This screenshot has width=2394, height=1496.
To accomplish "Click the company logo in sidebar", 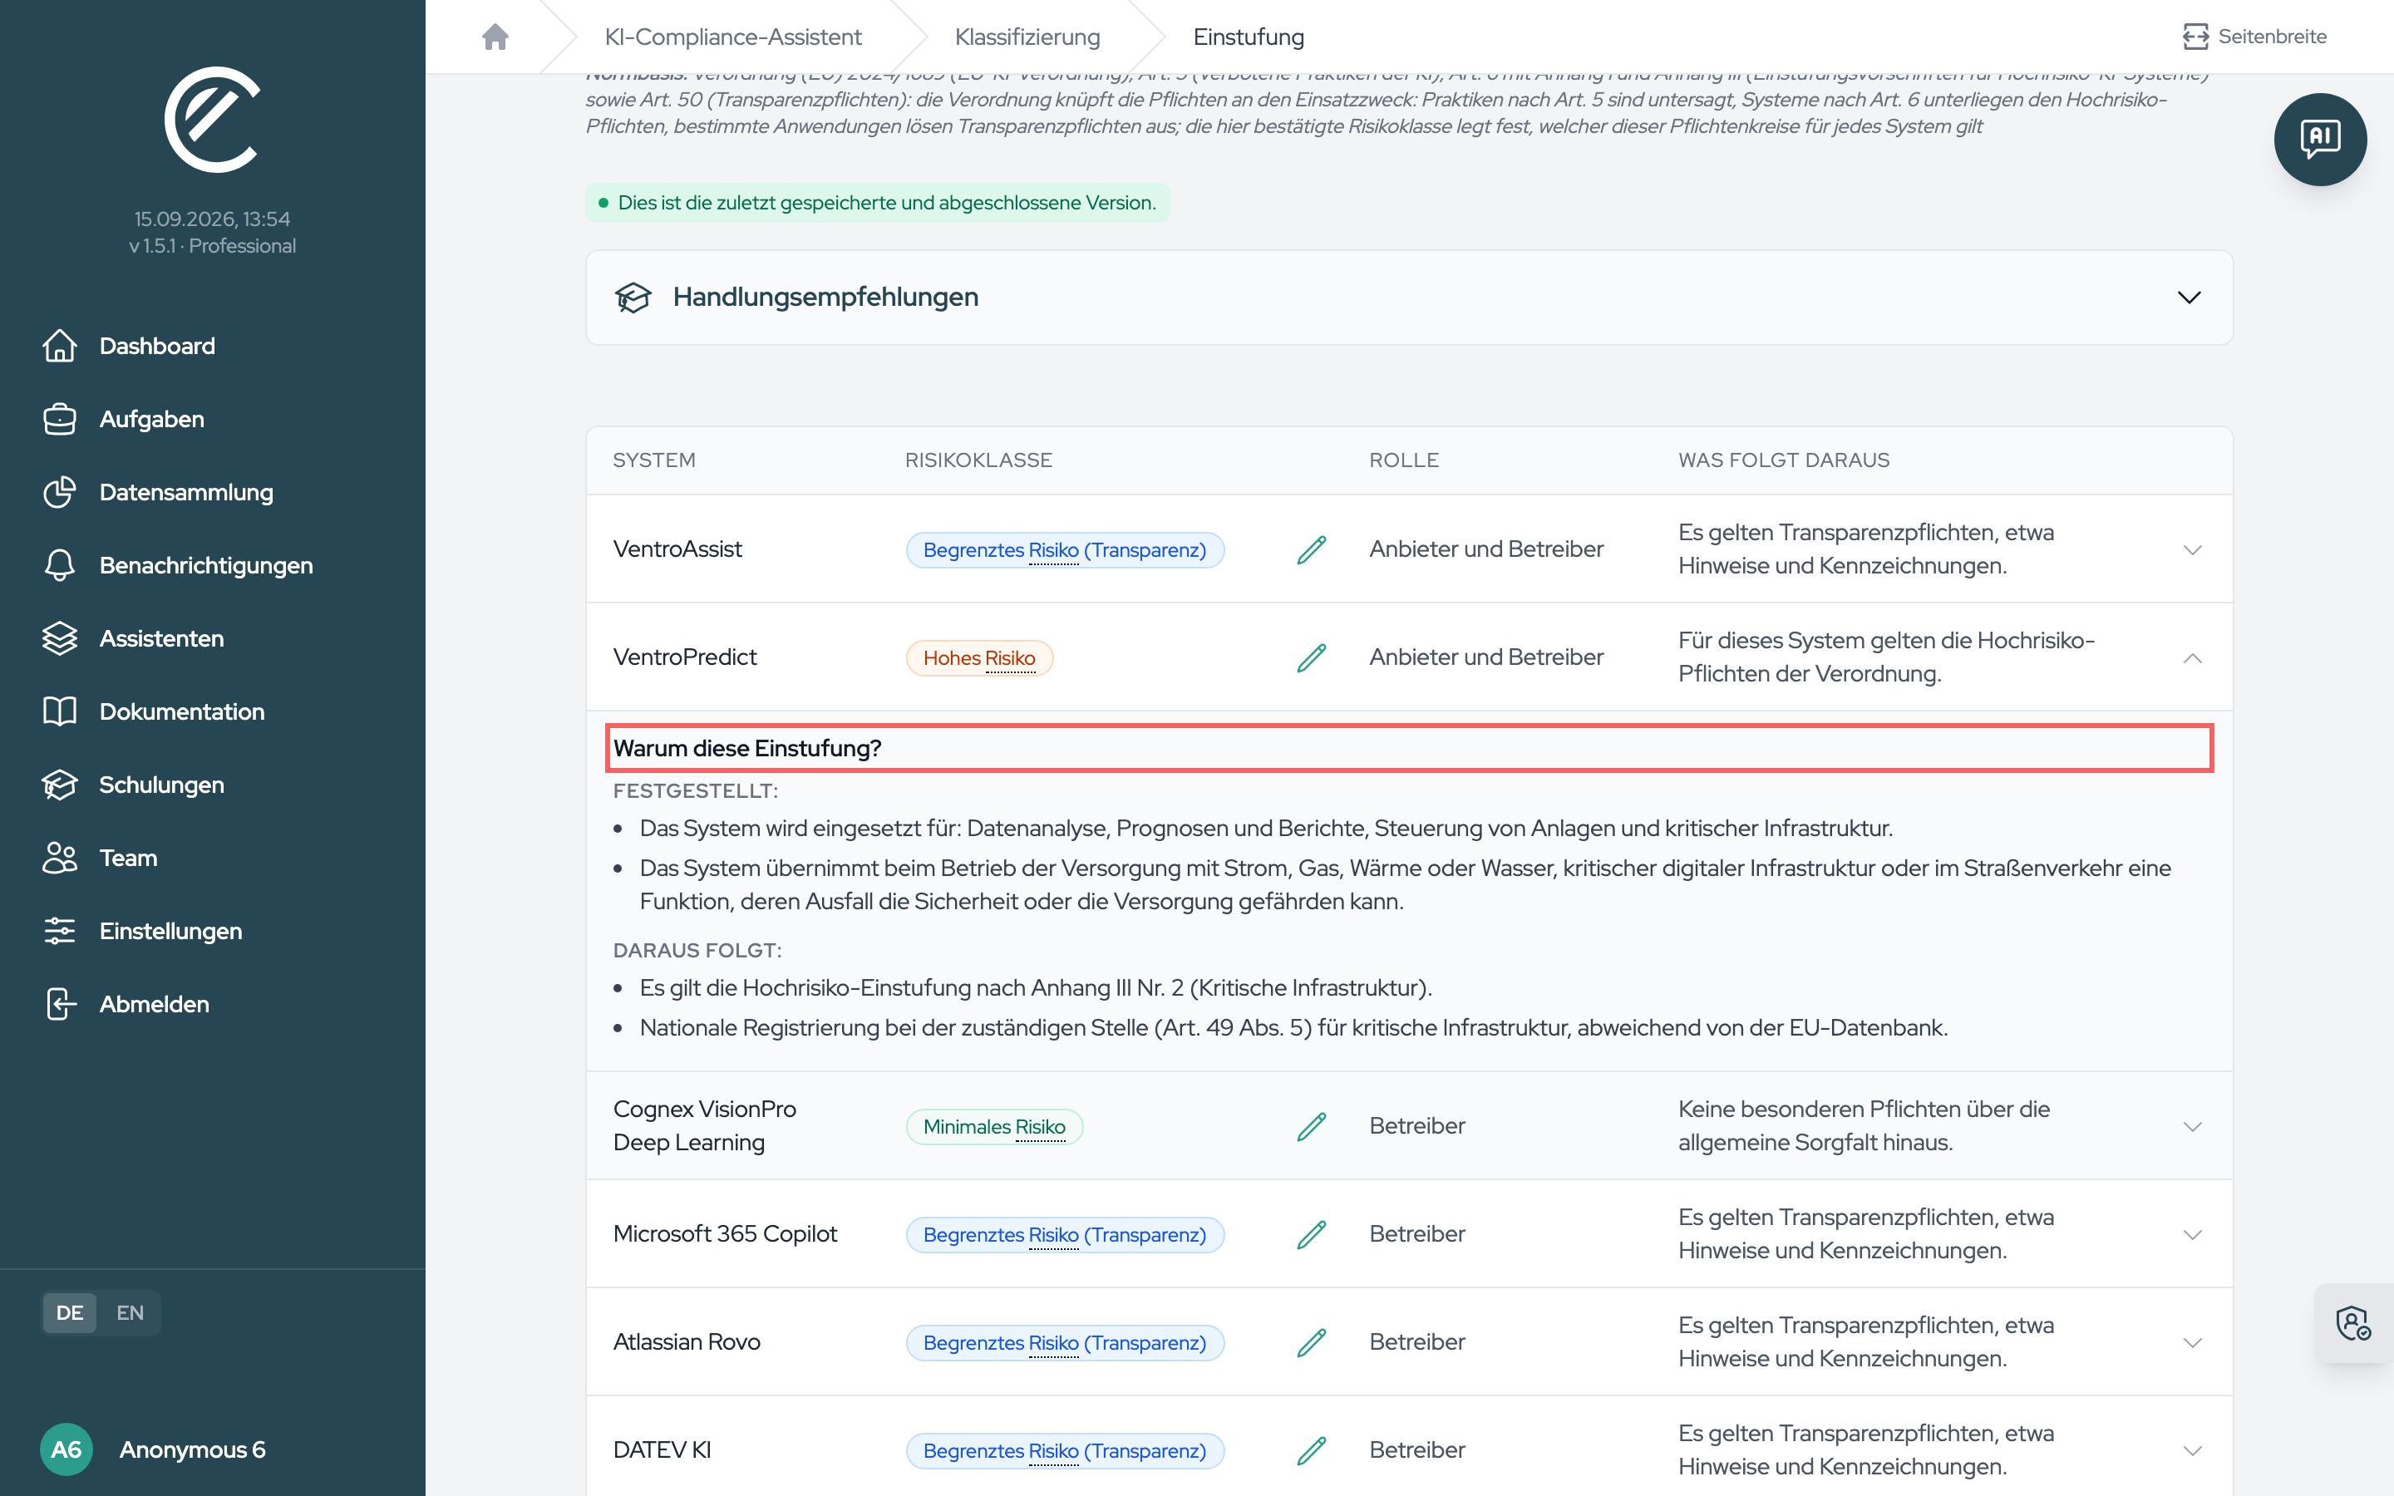I will 212,120.
